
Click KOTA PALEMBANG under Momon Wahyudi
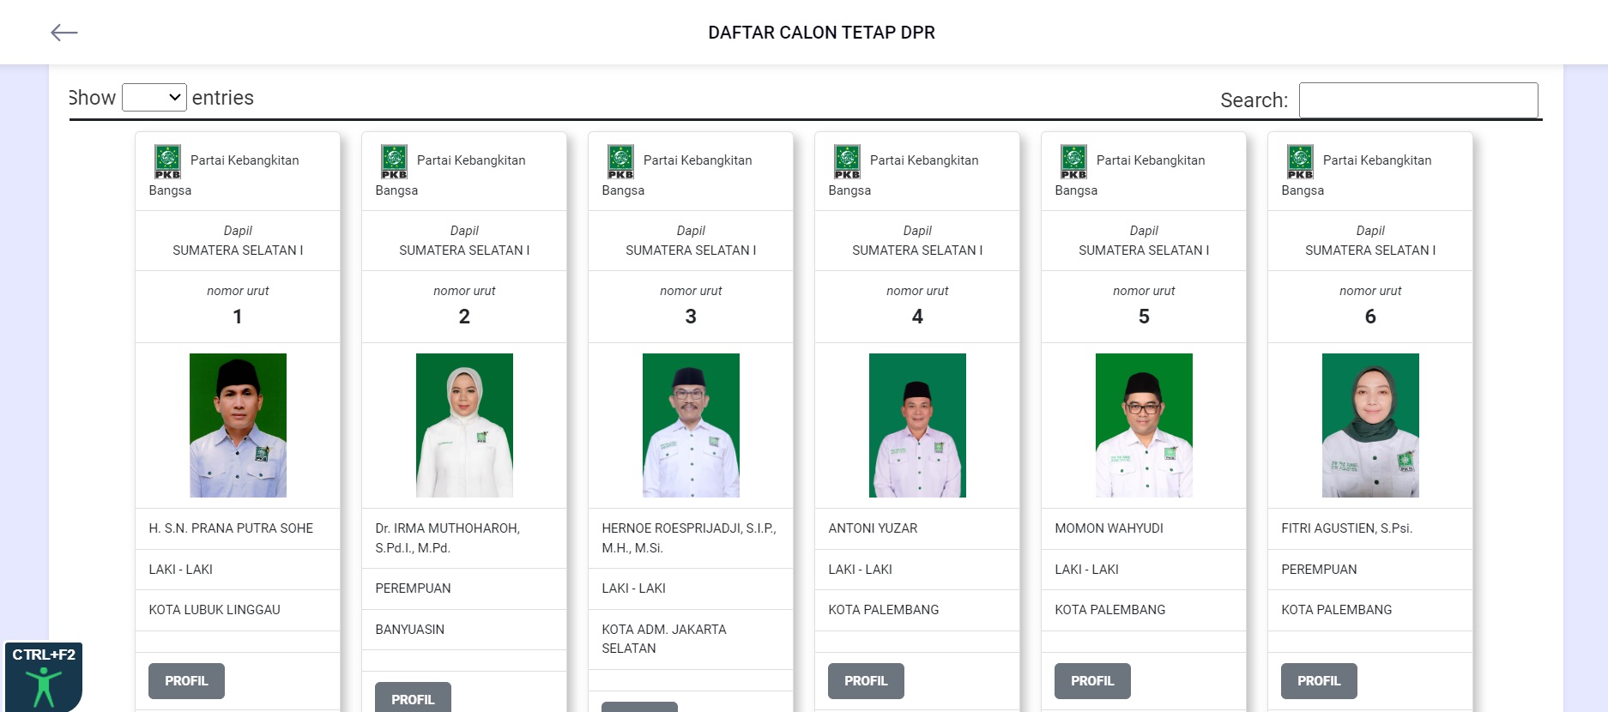pos(1109,610)
